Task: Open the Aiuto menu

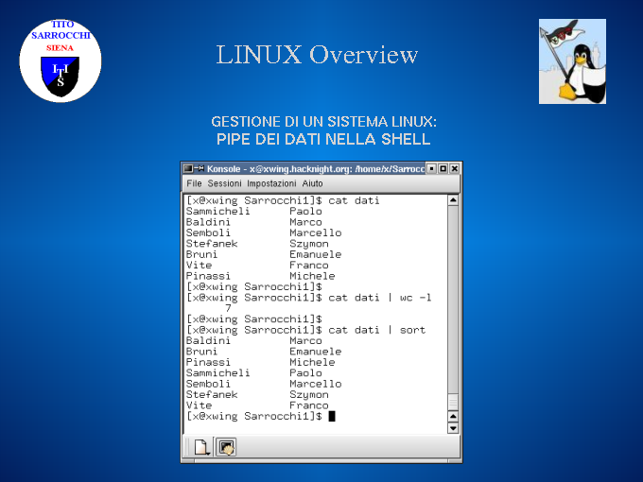Action: point(312,183)
